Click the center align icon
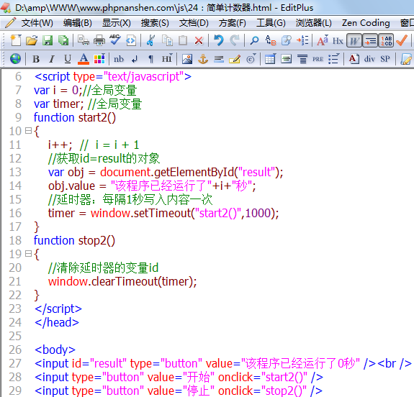Screen dimensions: 414x397 [x=302, y=59]
